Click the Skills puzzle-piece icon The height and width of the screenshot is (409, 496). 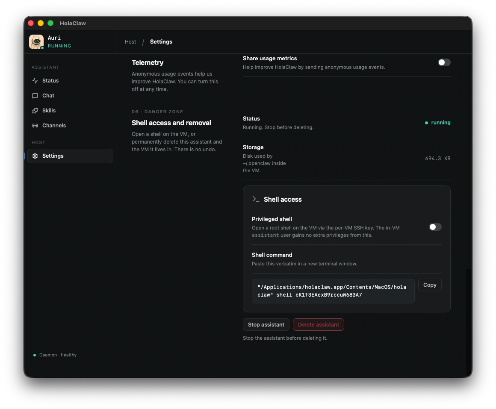coord(35,111)
